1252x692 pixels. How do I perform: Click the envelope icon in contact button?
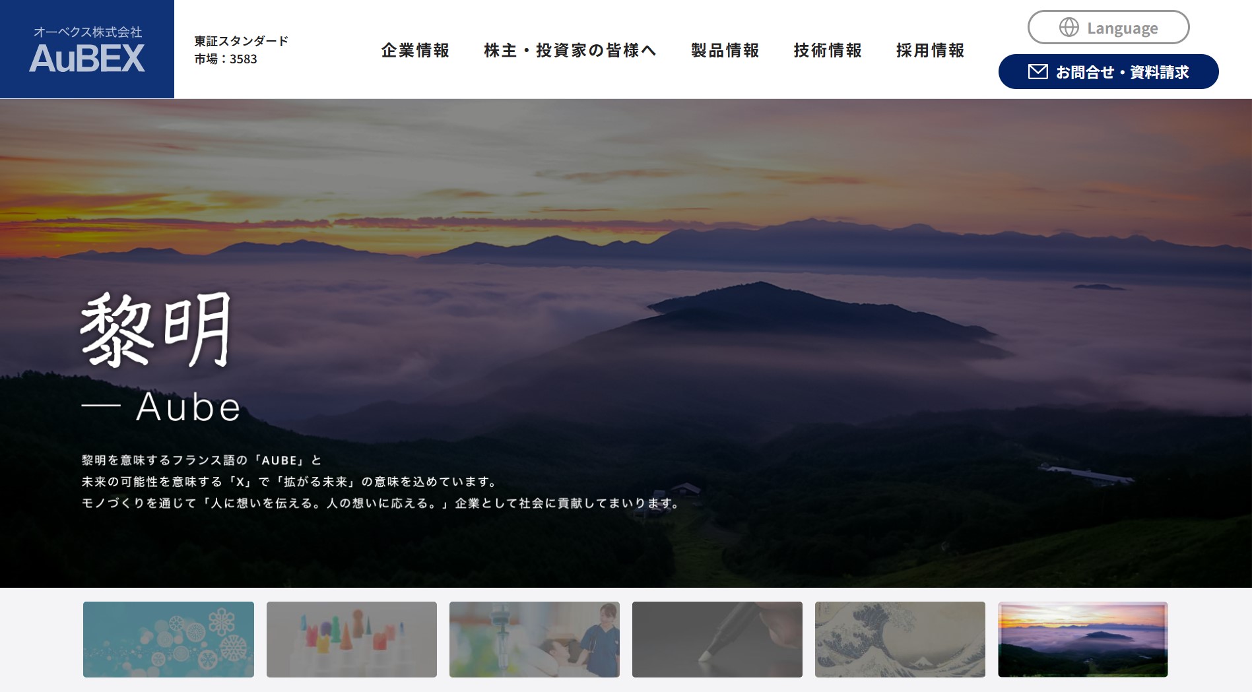pos(1038,71)
